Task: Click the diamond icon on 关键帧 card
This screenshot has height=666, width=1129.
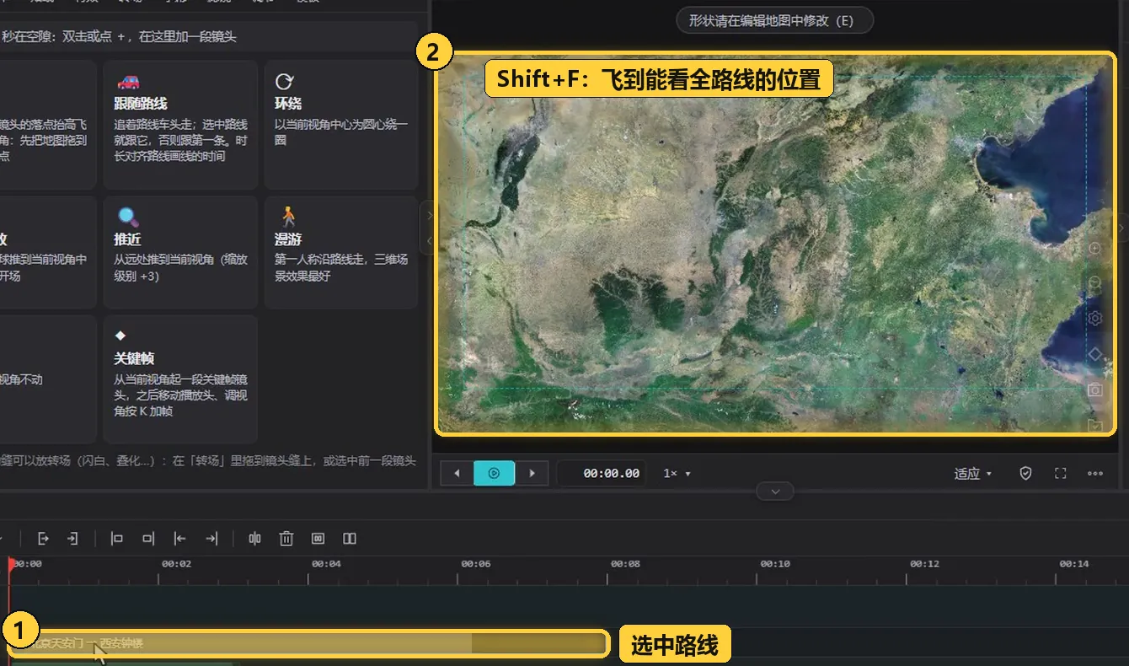Action: (120, 336)
